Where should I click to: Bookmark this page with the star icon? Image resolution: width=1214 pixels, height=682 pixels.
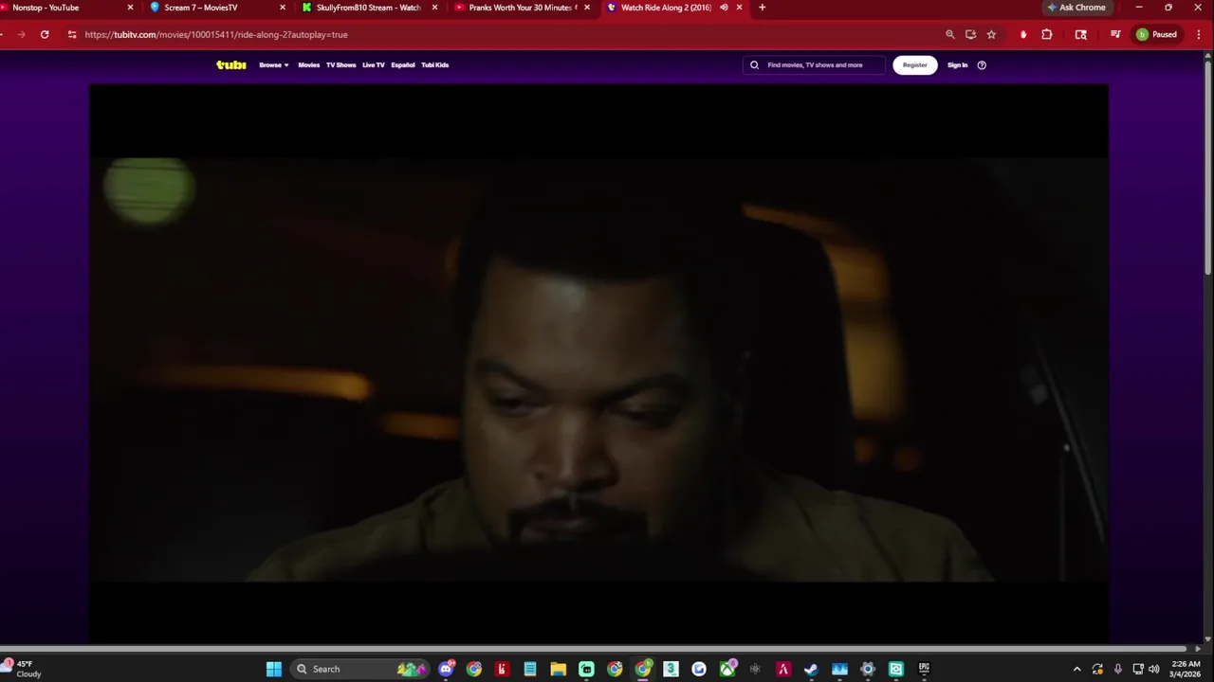coord(991,34)
